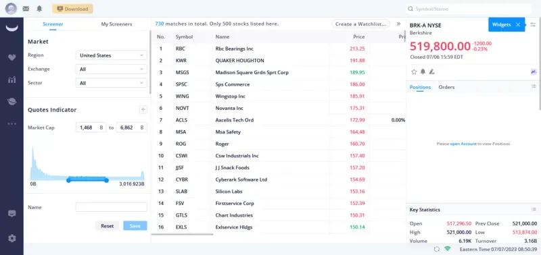Open the planet explore icon in sidebar
Viewport: 541px width, 255px height.
point(11,101)
